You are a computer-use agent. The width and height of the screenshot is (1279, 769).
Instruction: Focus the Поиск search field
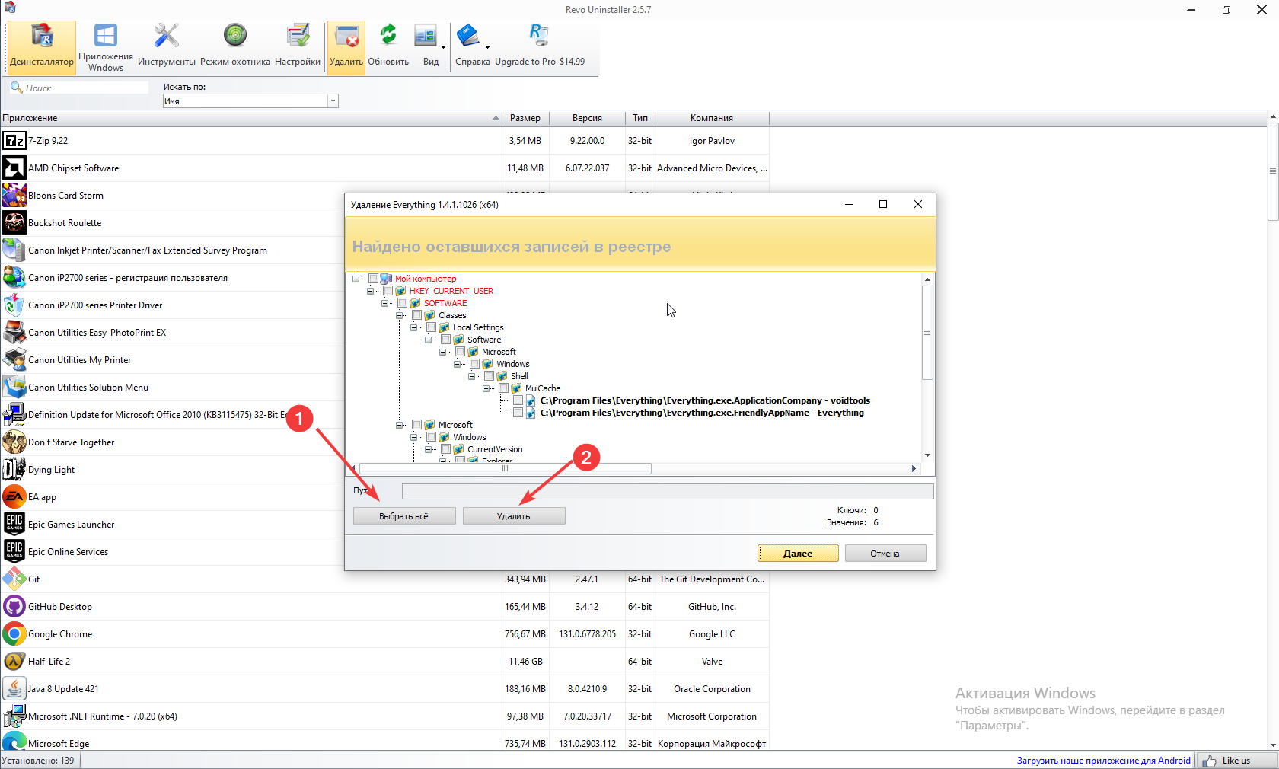tap(85, 88)
